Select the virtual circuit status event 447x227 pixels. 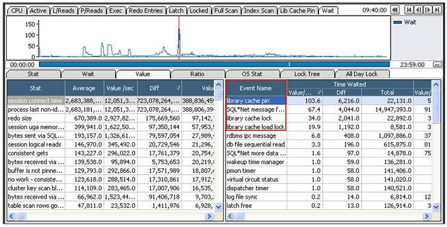tap(329, 180)
